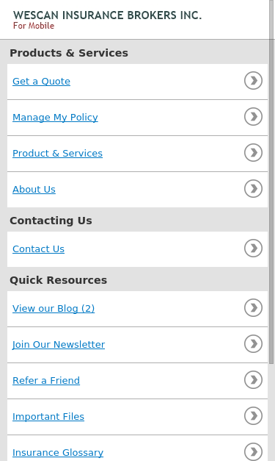Go to the About Us page link
The width and height of the screenshot is (275, 461).
(34, 190)
